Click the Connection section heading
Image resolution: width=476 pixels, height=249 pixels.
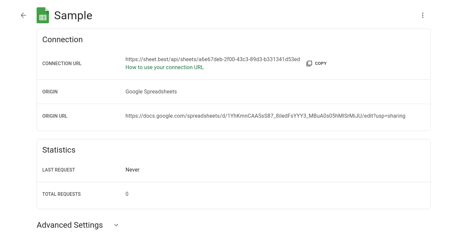pos(62,40)
